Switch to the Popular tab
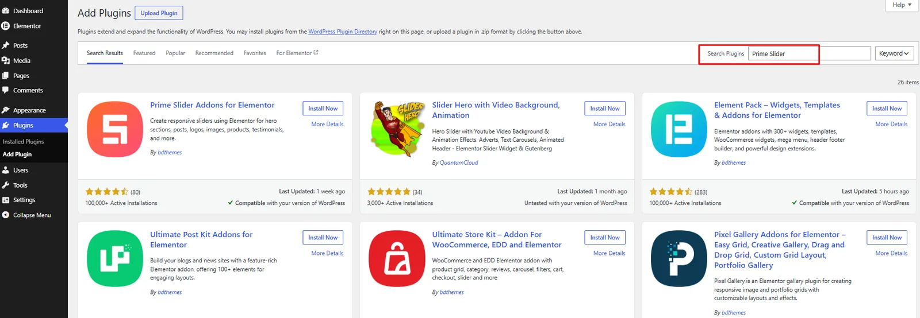The image size is (920, 318). coord(175,53)
